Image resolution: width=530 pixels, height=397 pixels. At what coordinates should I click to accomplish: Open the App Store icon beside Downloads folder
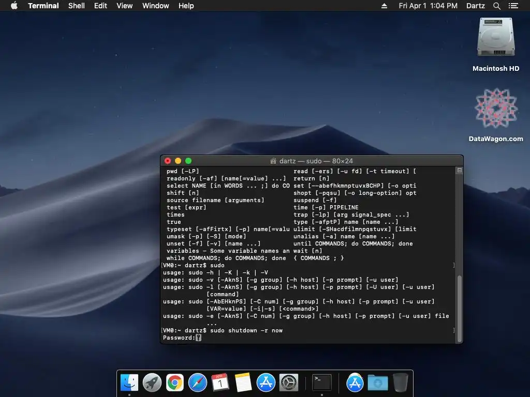(x=355, y=383)
